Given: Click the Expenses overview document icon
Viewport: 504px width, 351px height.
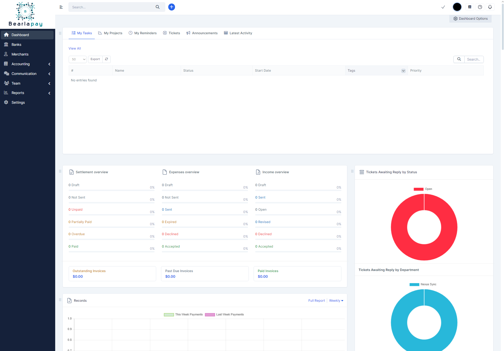Looking at the screenshot, I should [165, 172].
